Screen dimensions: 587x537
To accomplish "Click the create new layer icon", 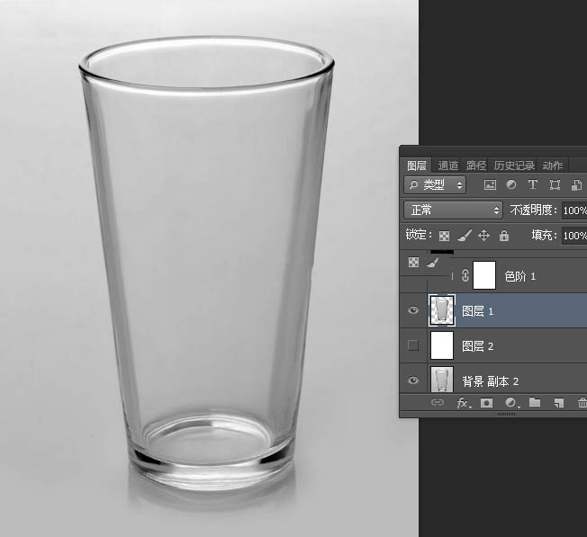I will [x=558, y=403].
